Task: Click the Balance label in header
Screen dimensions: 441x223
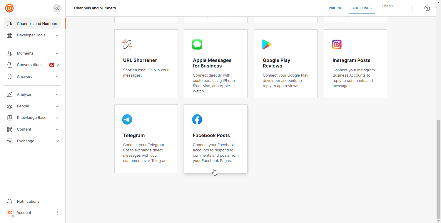Action: tap(387, 6)
